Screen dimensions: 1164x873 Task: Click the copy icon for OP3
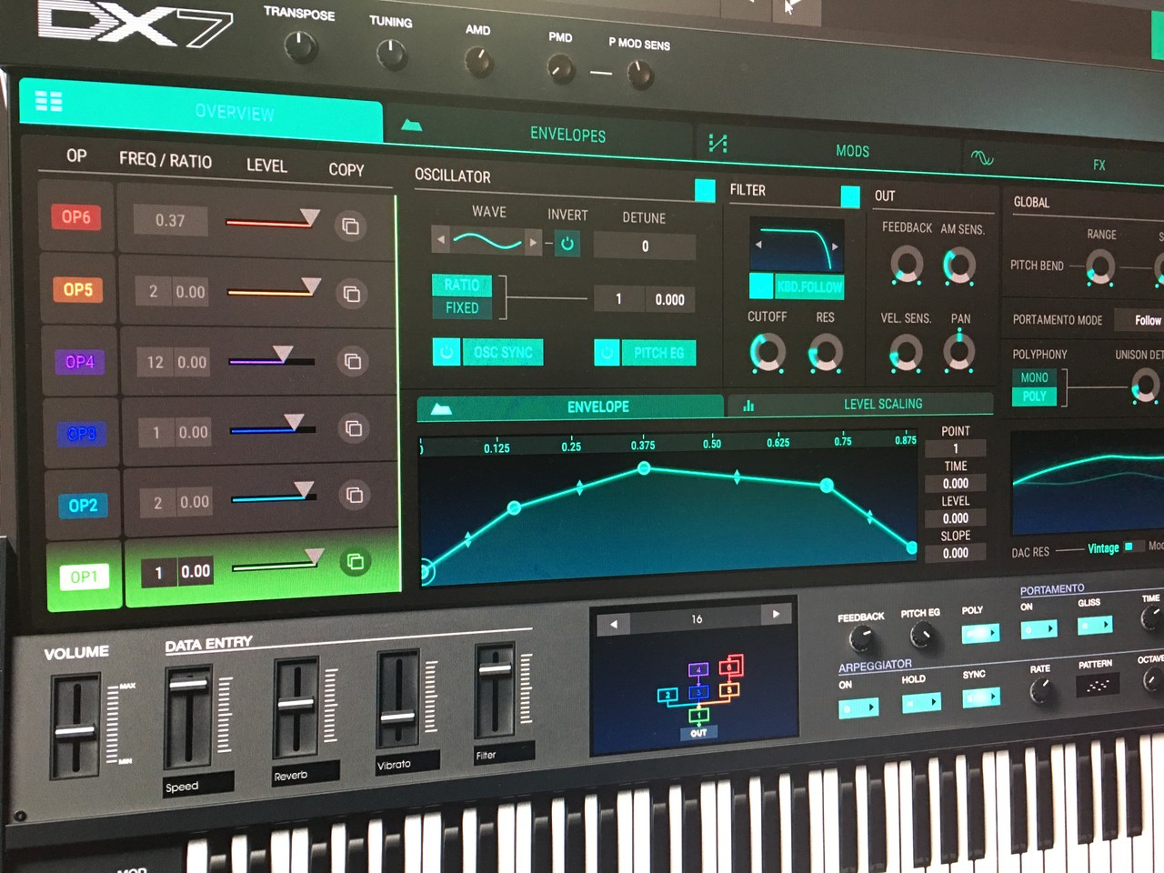354,428
